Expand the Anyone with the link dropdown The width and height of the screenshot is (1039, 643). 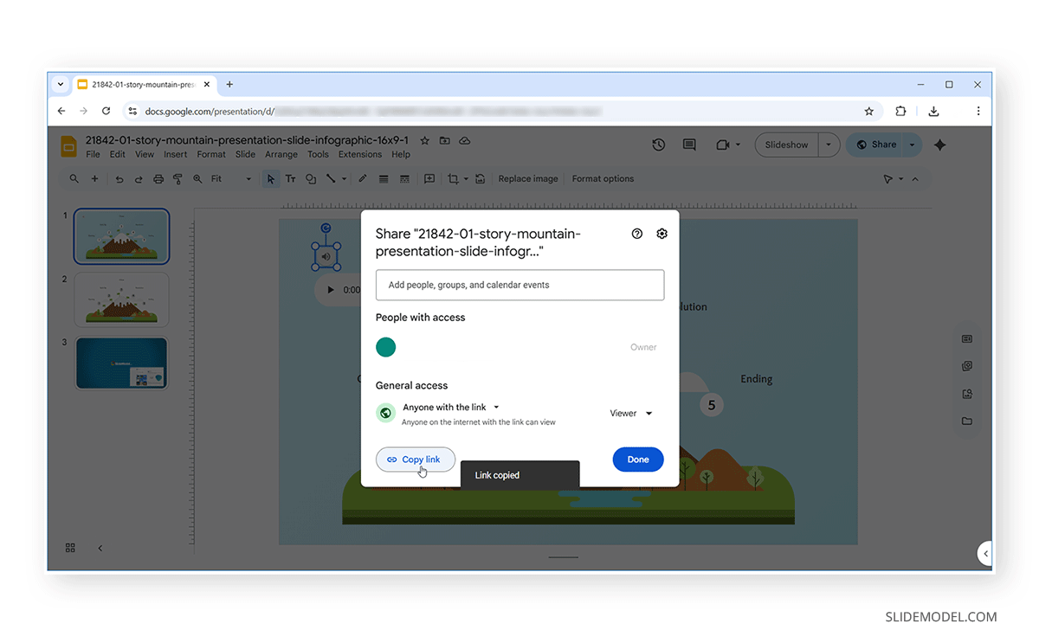tap(495, 407)
